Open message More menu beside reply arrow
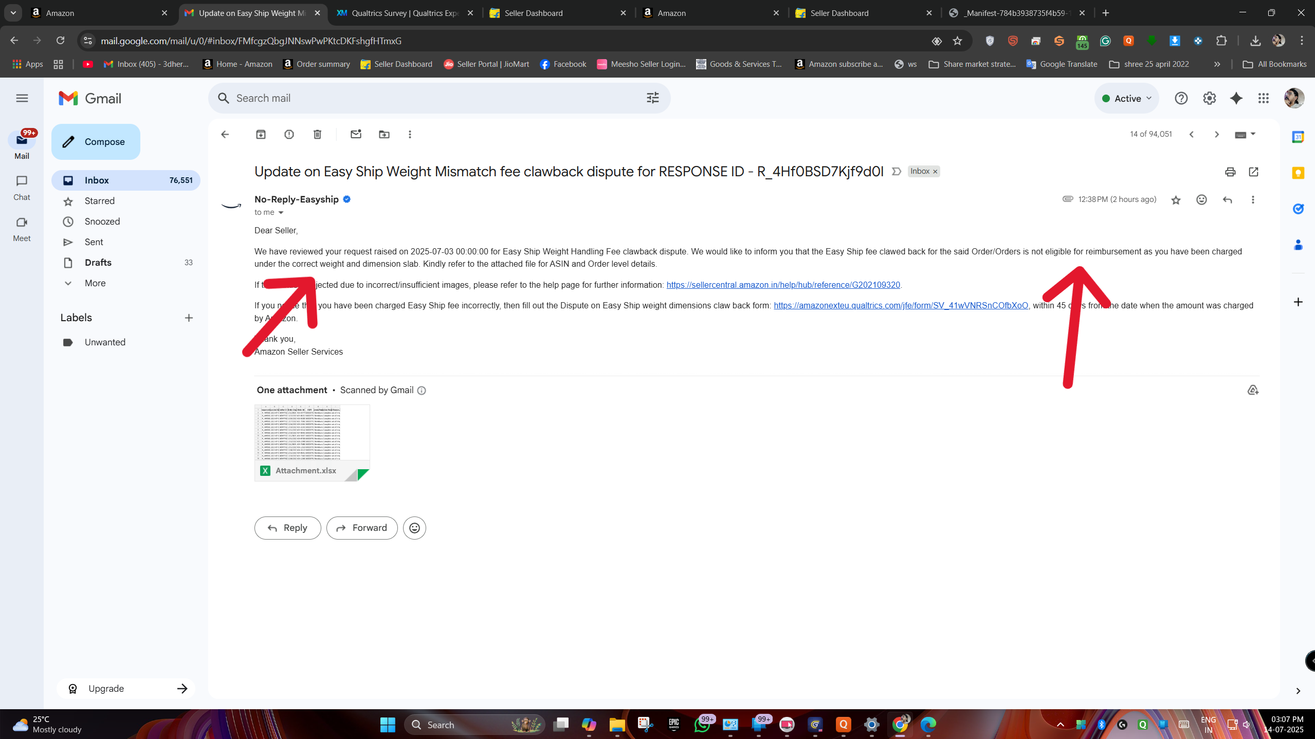This screenshot has height=739, width=1315. pos(1253,199)
